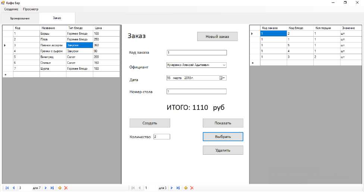Go to next record in left navigator
The image size is (364, 192).
pyautogui.click(x=46, y=188)
